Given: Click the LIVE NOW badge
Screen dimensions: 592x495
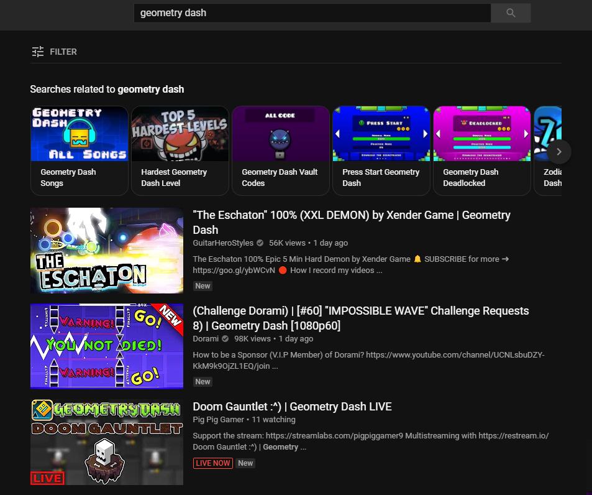Looking at the screenshot, I should coord(213,463).
